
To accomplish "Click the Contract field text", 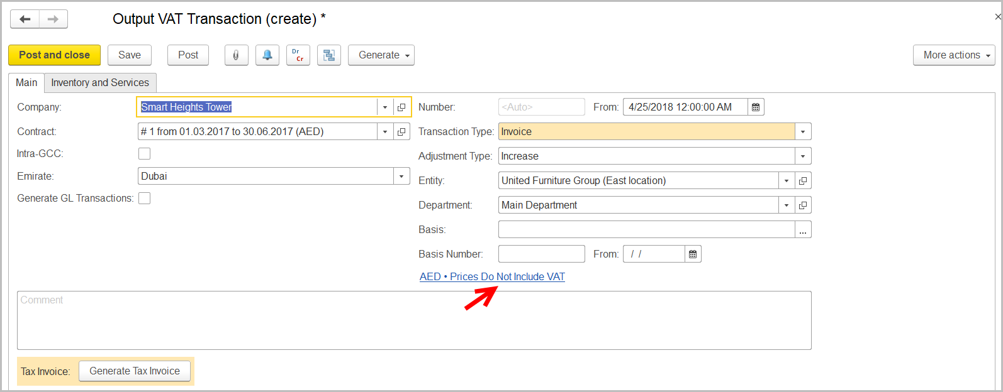I will [x=257, y=132].
